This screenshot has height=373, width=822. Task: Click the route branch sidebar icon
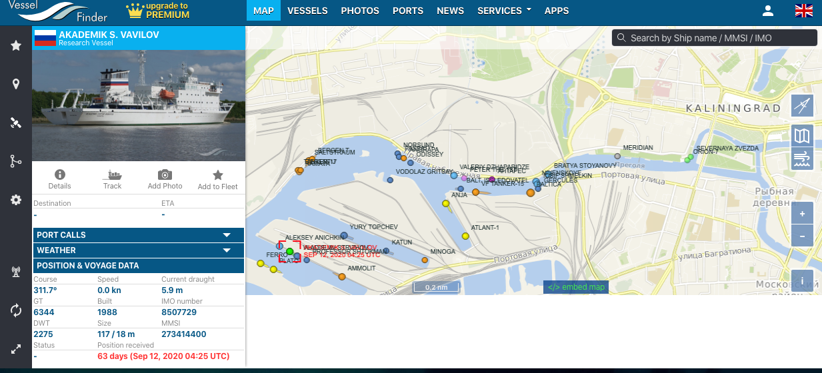[16, 161]
